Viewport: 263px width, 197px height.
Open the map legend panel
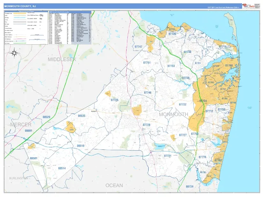coord(26,28)
